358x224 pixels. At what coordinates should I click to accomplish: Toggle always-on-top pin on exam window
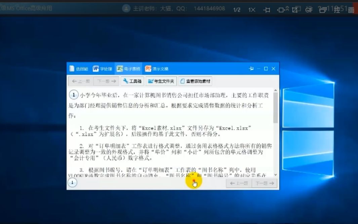click(x=251, y=68)
